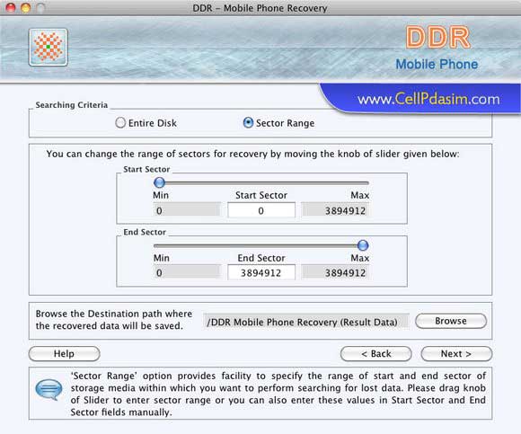Click the End Sector Max field 3894912

(x=335, y=272)
